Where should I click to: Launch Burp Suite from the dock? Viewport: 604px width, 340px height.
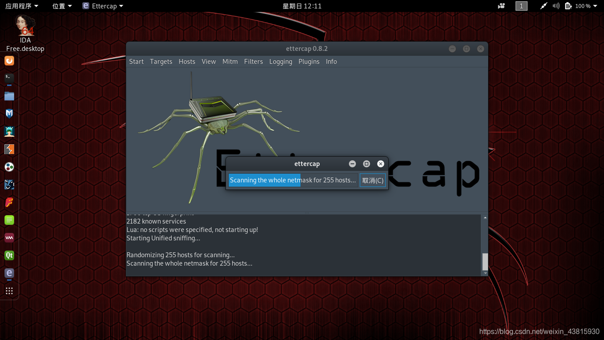pyautogui.click(x=9, y=149)
